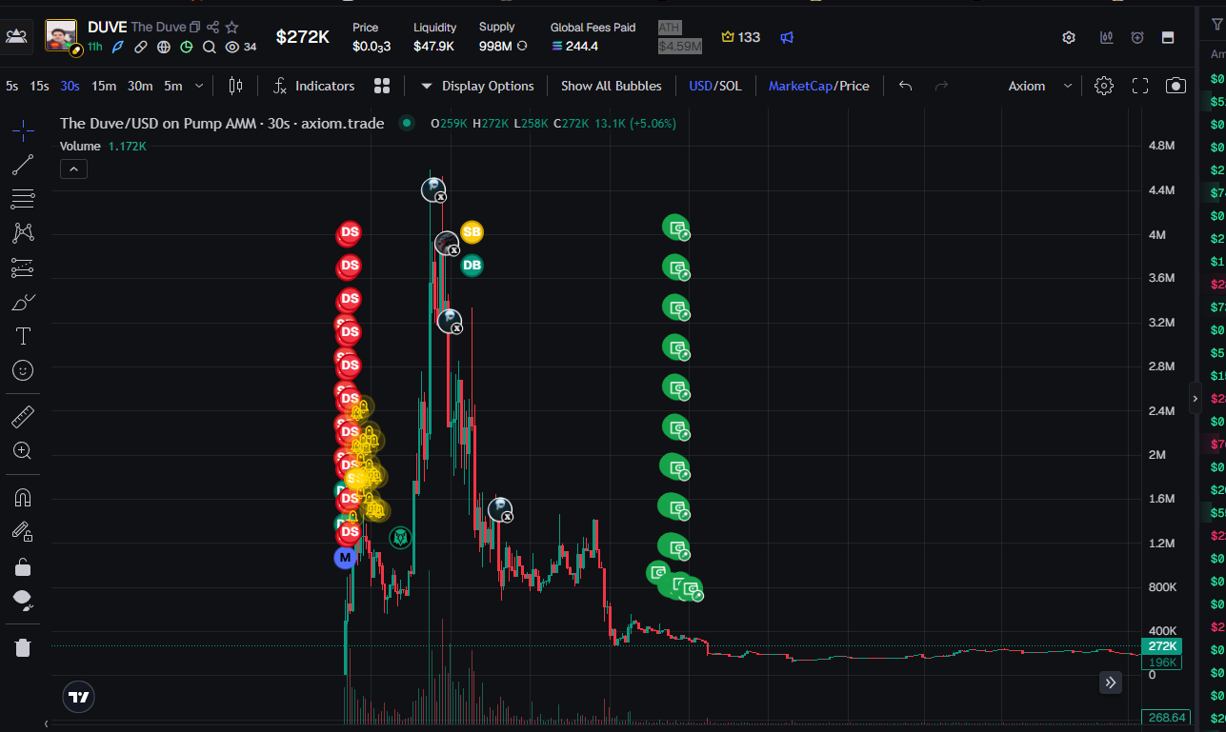Screen dimensions: 1226x732
Task: Refresh the supply value
Action: (x=522, y=46)
